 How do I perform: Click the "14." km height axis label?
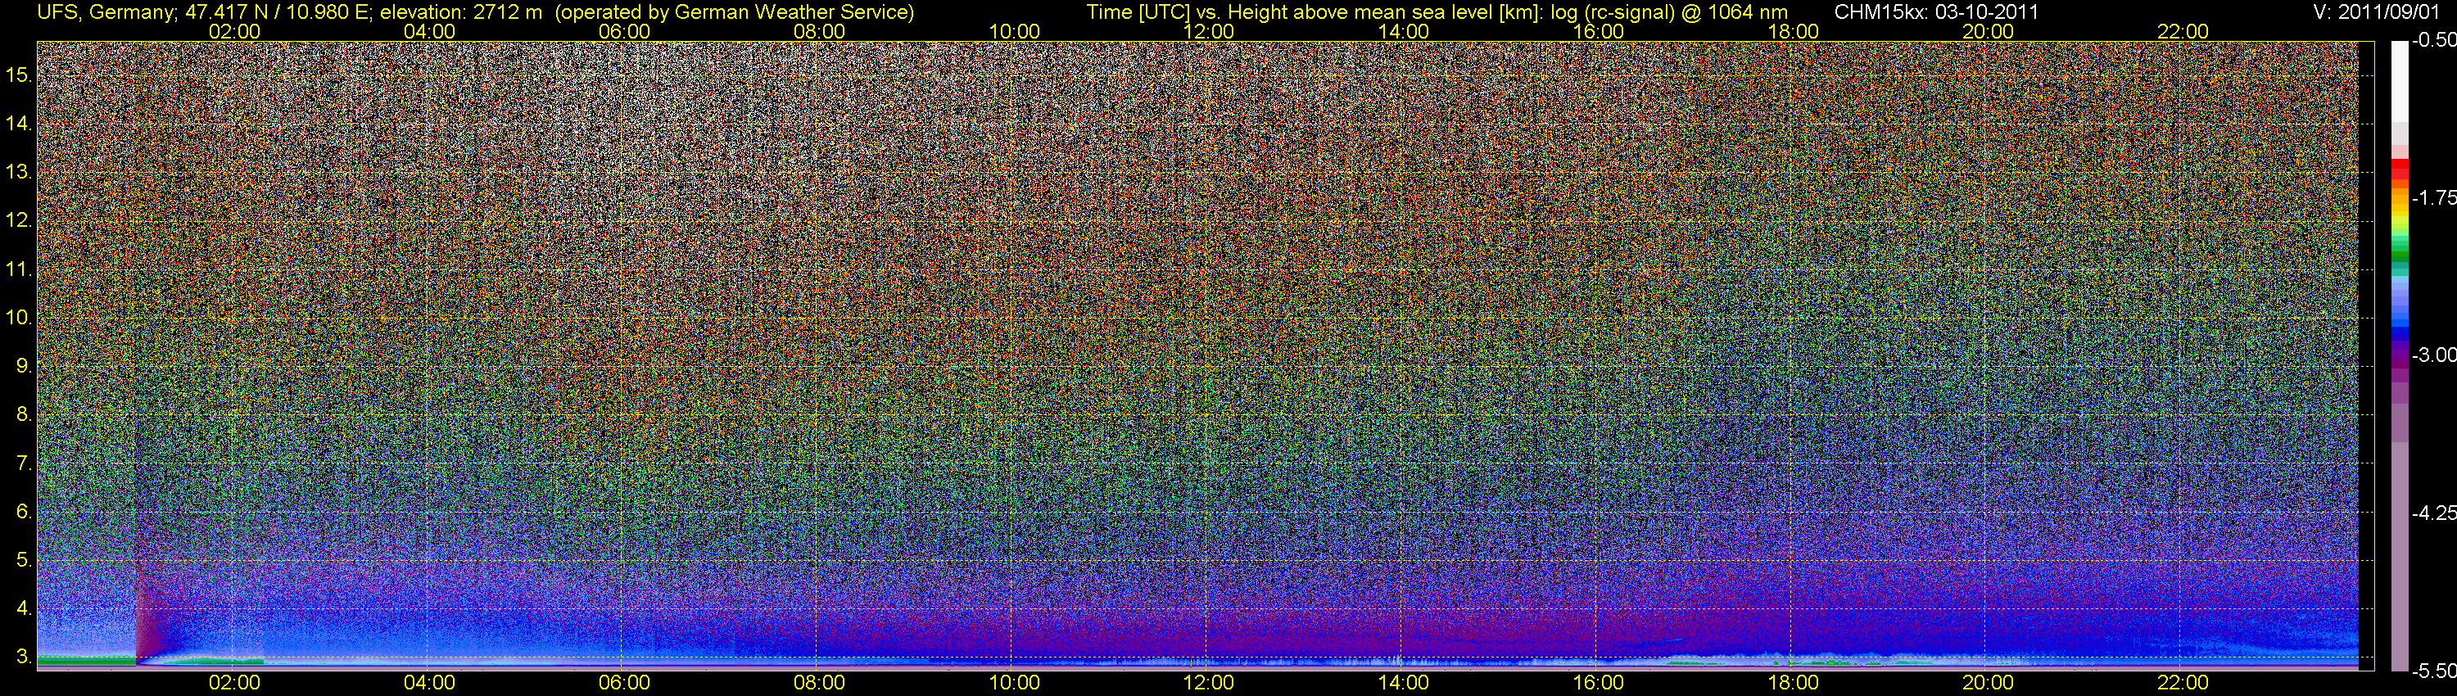[20, 124]
